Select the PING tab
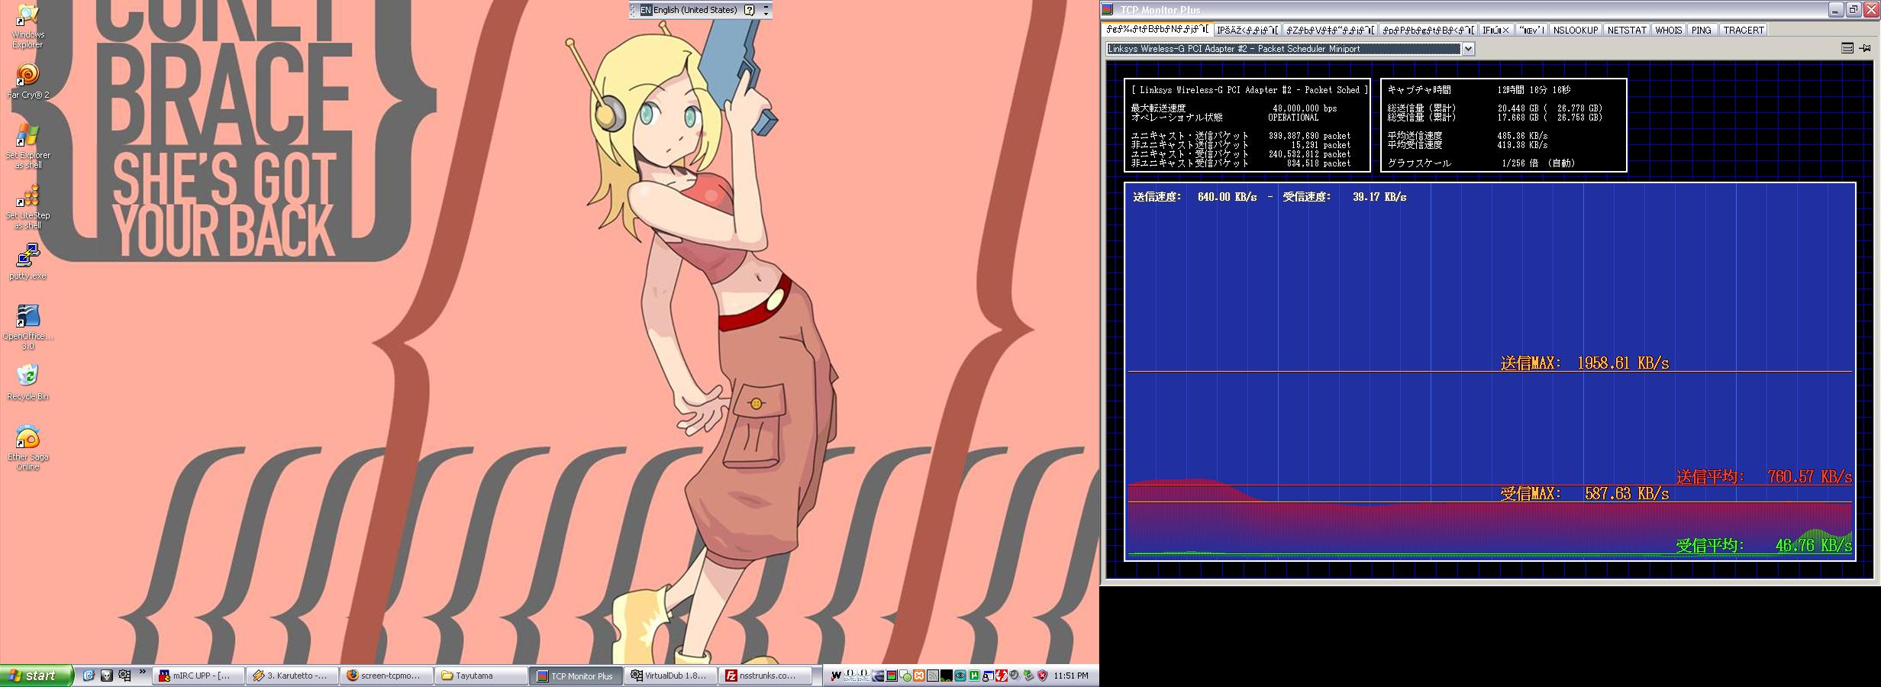 pos(1701,30)
